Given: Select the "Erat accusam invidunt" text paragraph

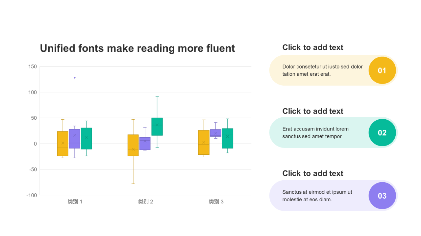Looking at the screenshot, I should coord(315,133).
